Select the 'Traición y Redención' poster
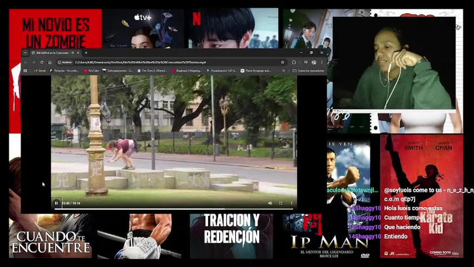 tap(231, 236)
